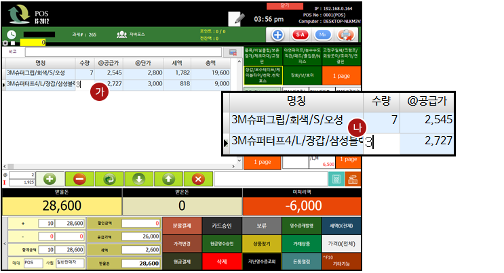Click the 받을돈 display showing 28,600
The width and height of the screenshot is (504, 273).
pos(62,205)
